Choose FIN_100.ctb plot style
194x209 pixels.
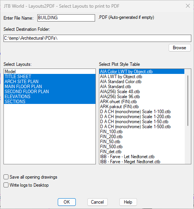[142, 132]
